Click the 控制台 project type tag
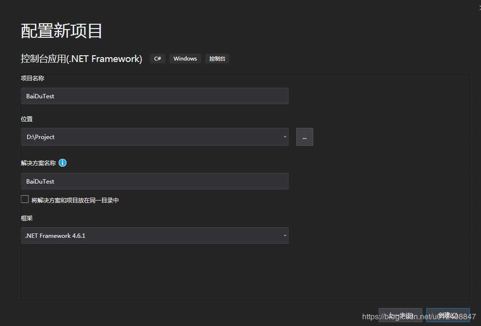 click(217, 59)
